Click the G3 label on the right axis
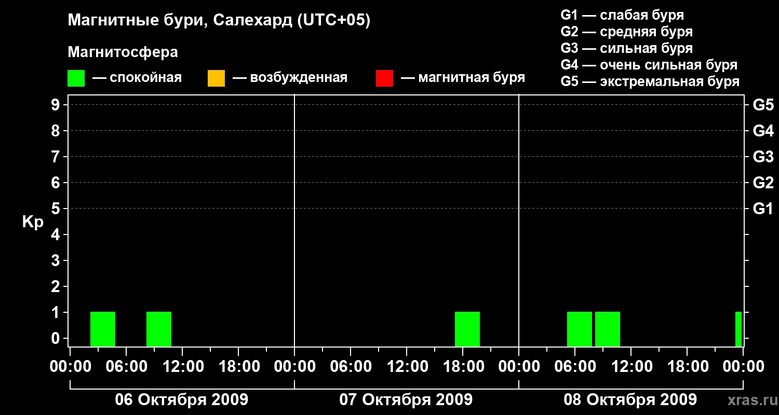 pyautogui.click(x=763, y=157)
